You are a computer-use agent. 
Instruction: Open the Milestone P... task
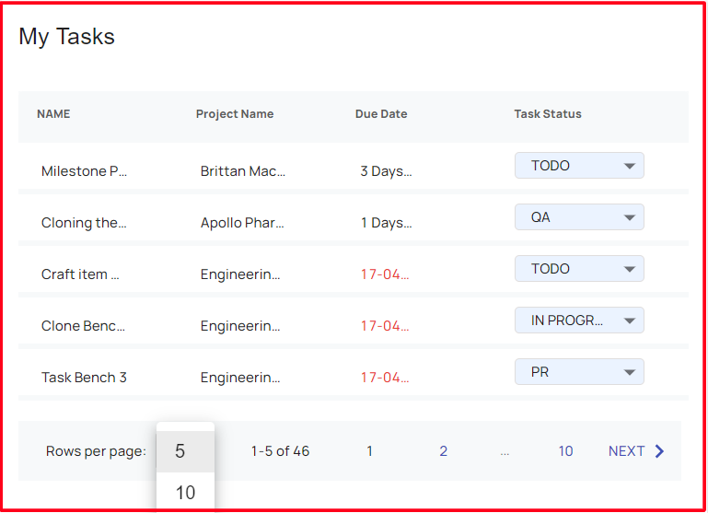pos(84,171)
